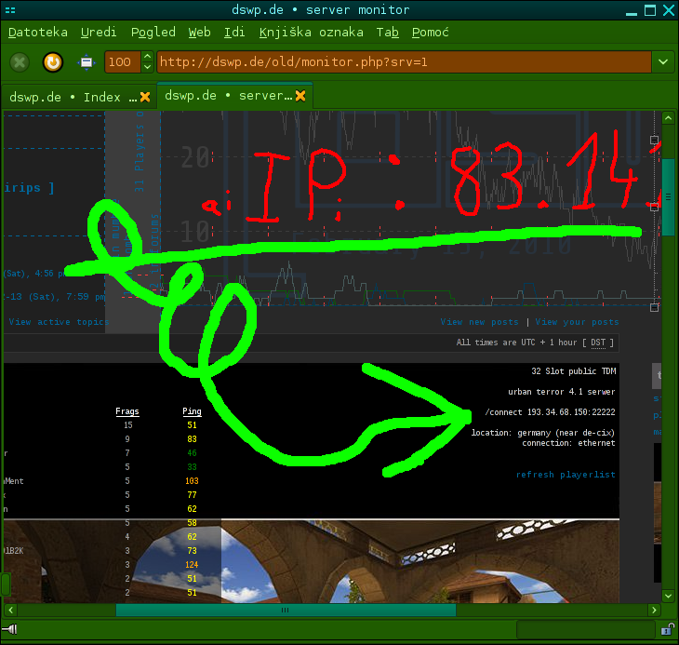Image resolution: width=679 pixels, height=645 pixels.
Task: Reload the page with the orange refresh icon
Action: pos(53,62)
